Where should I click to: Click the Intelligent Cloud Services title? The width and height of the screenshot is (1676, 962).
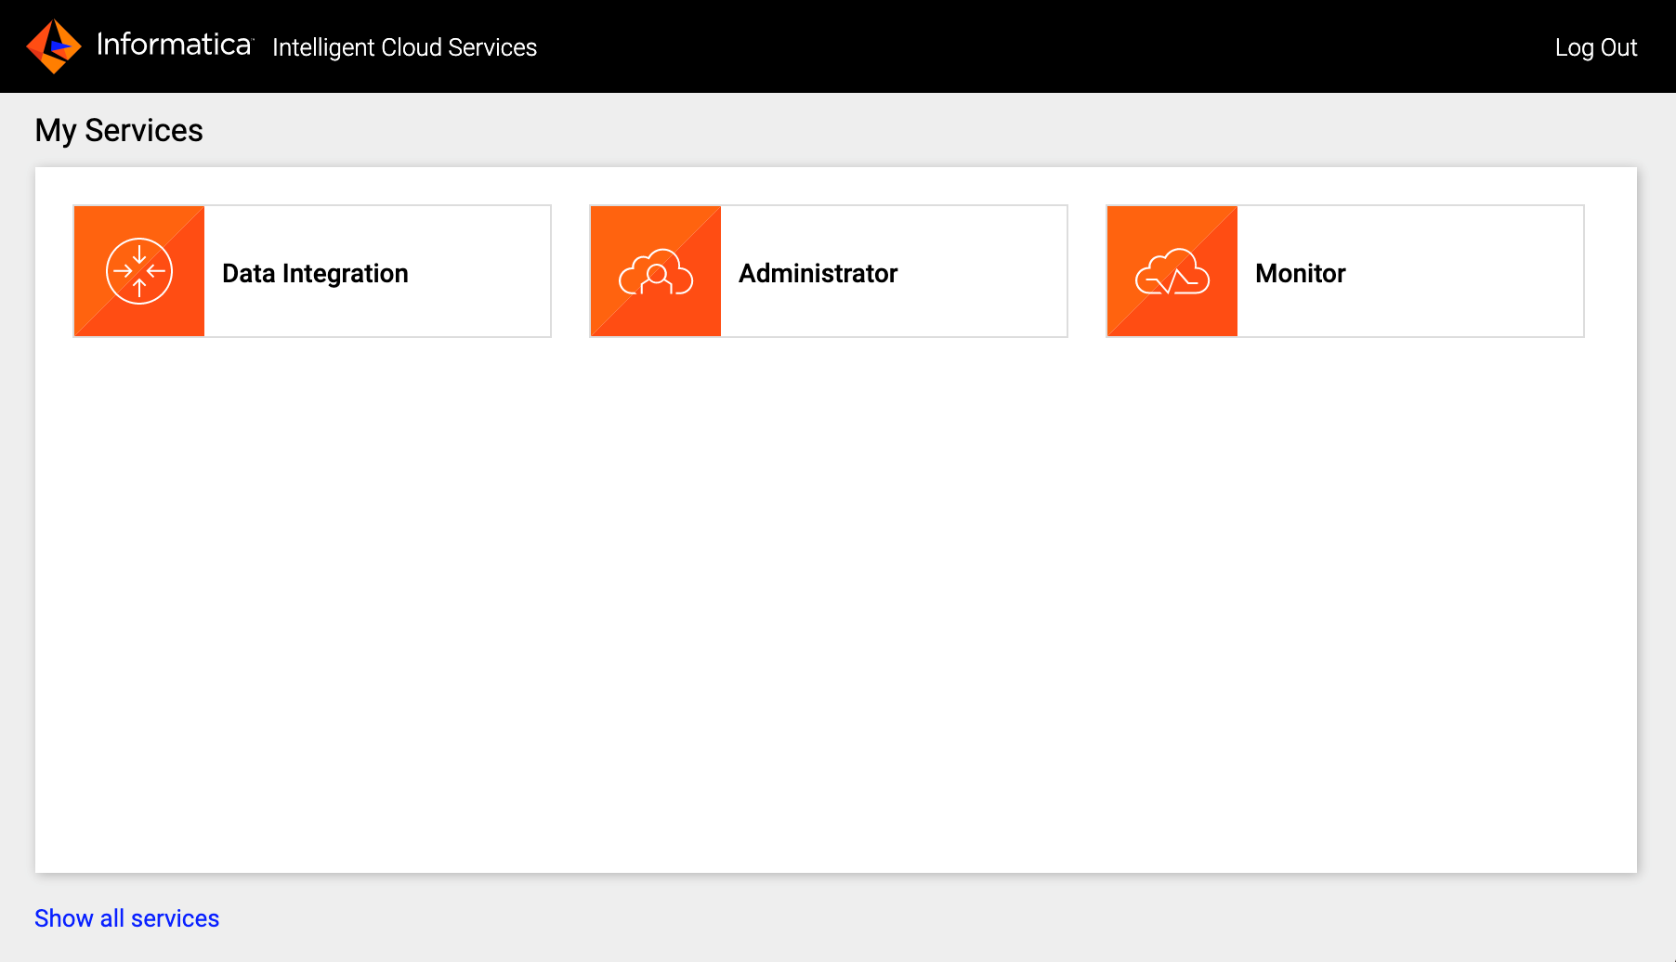tap(404, 47)
